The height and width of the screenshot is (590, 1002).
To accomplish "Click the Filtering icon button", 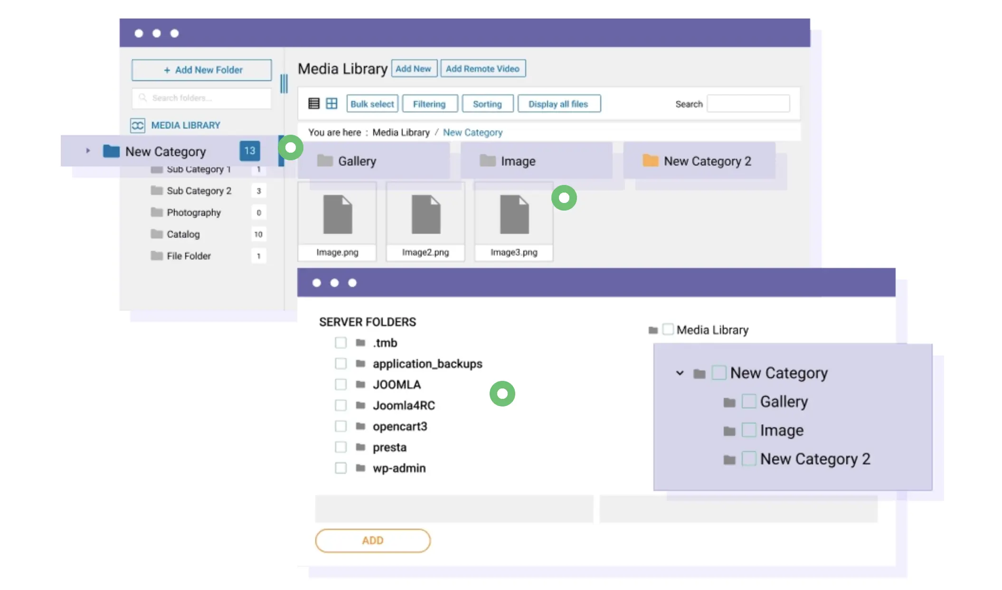I will [429, 103].
